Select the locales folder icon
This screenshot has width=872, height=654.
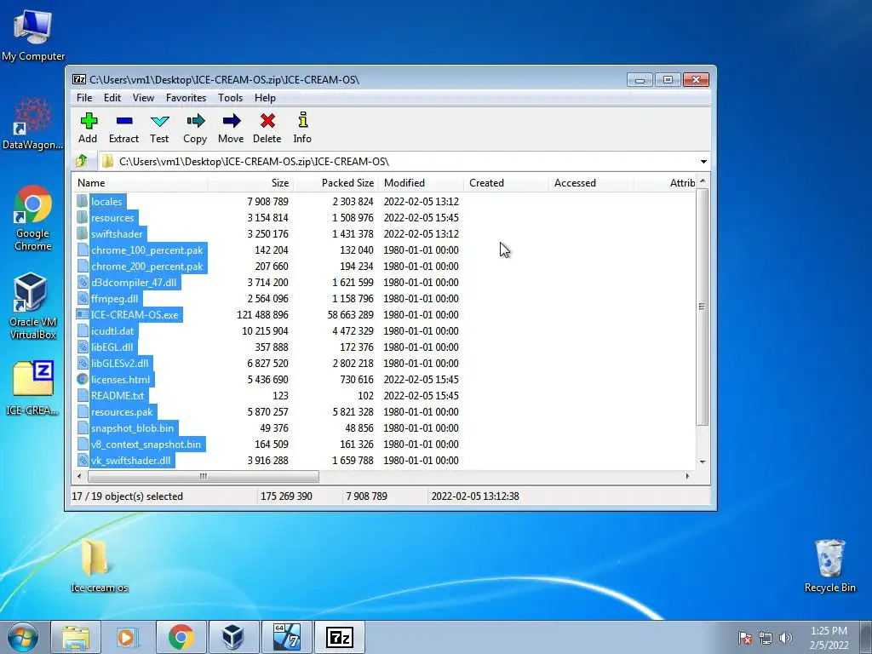(83, 201)
